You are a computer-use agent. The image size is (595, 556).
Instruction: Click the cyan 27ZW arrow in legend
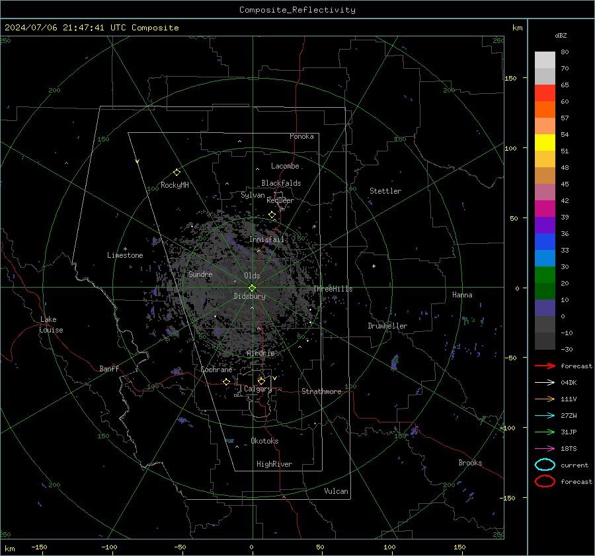coord(545,416)
